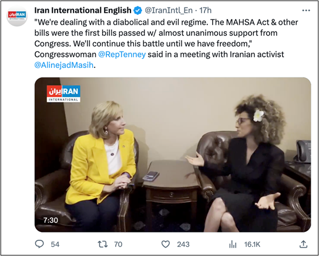Image resolution: width=319 pixels, height=256 pixels.
Task: Play the interview video thumbnail
Action: [173, 155]
